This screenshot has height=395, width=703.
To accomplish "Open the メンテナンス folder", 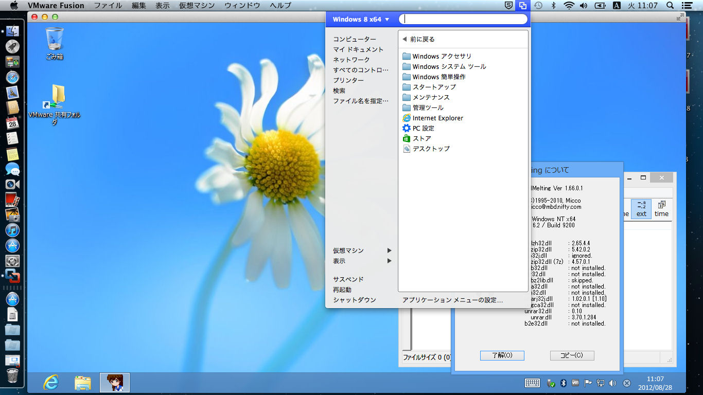I will click(x=426, y=97).
